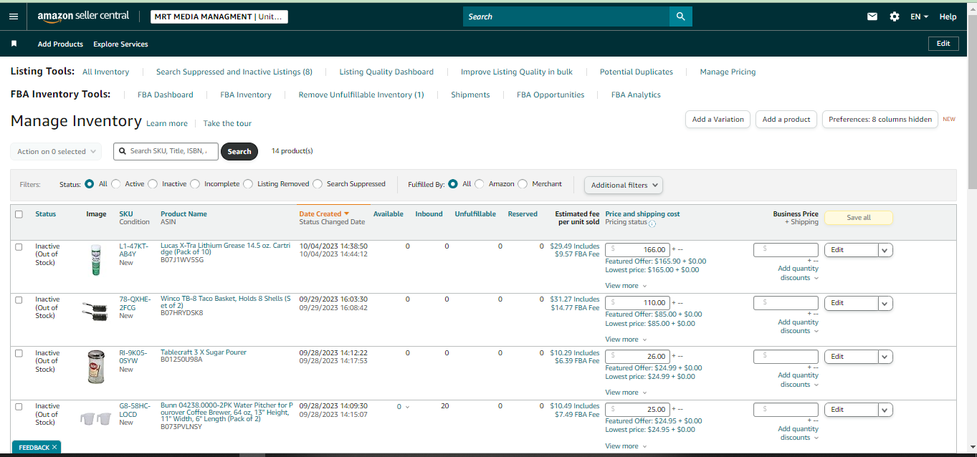Go to Listing Quality Dashboard

(x=386, y=72)
